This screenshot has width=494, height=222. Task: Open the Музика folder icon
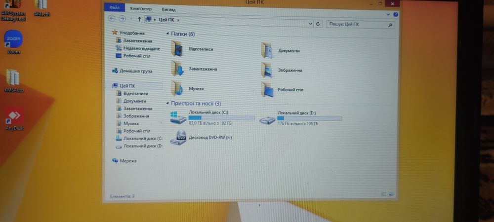tap(177, 88)
